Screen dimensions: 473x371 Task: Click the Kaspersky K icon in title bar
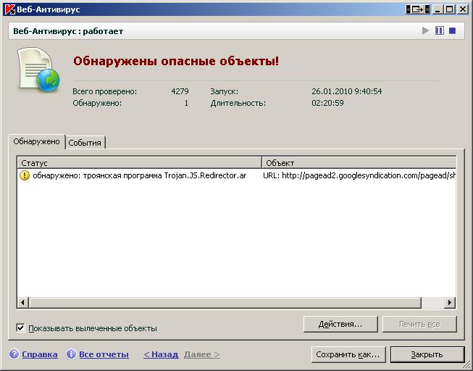tap(10, 9)
